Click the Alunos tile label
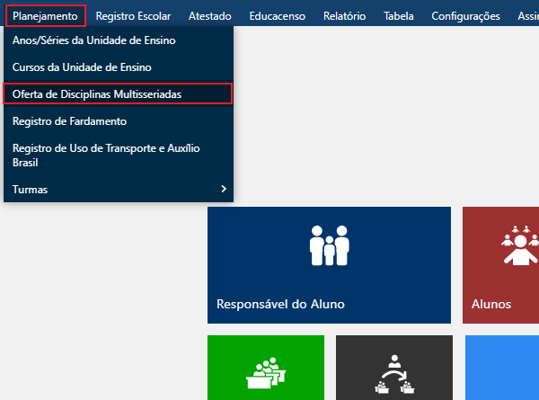The width and height of the screenshot is (539, 400). pos(490,304)
